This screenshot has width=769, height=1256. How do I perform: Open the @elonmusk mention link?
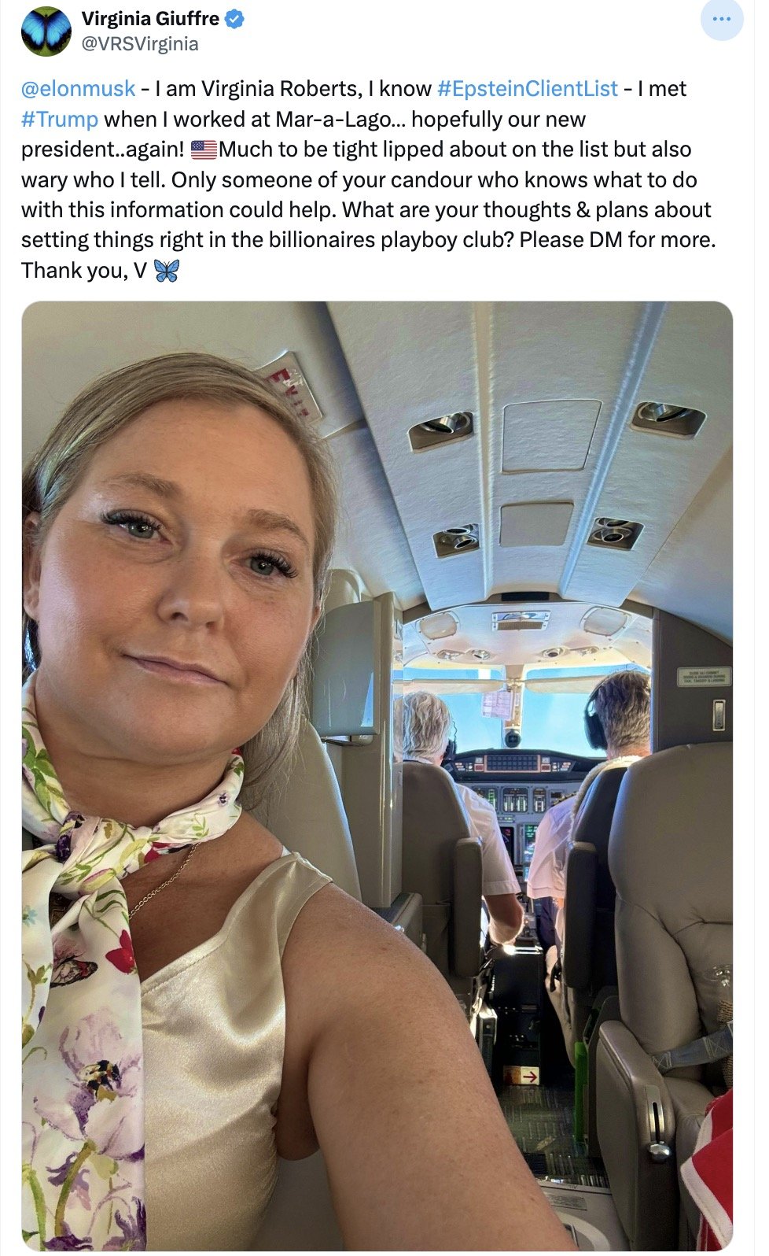(x=78, y=89)
